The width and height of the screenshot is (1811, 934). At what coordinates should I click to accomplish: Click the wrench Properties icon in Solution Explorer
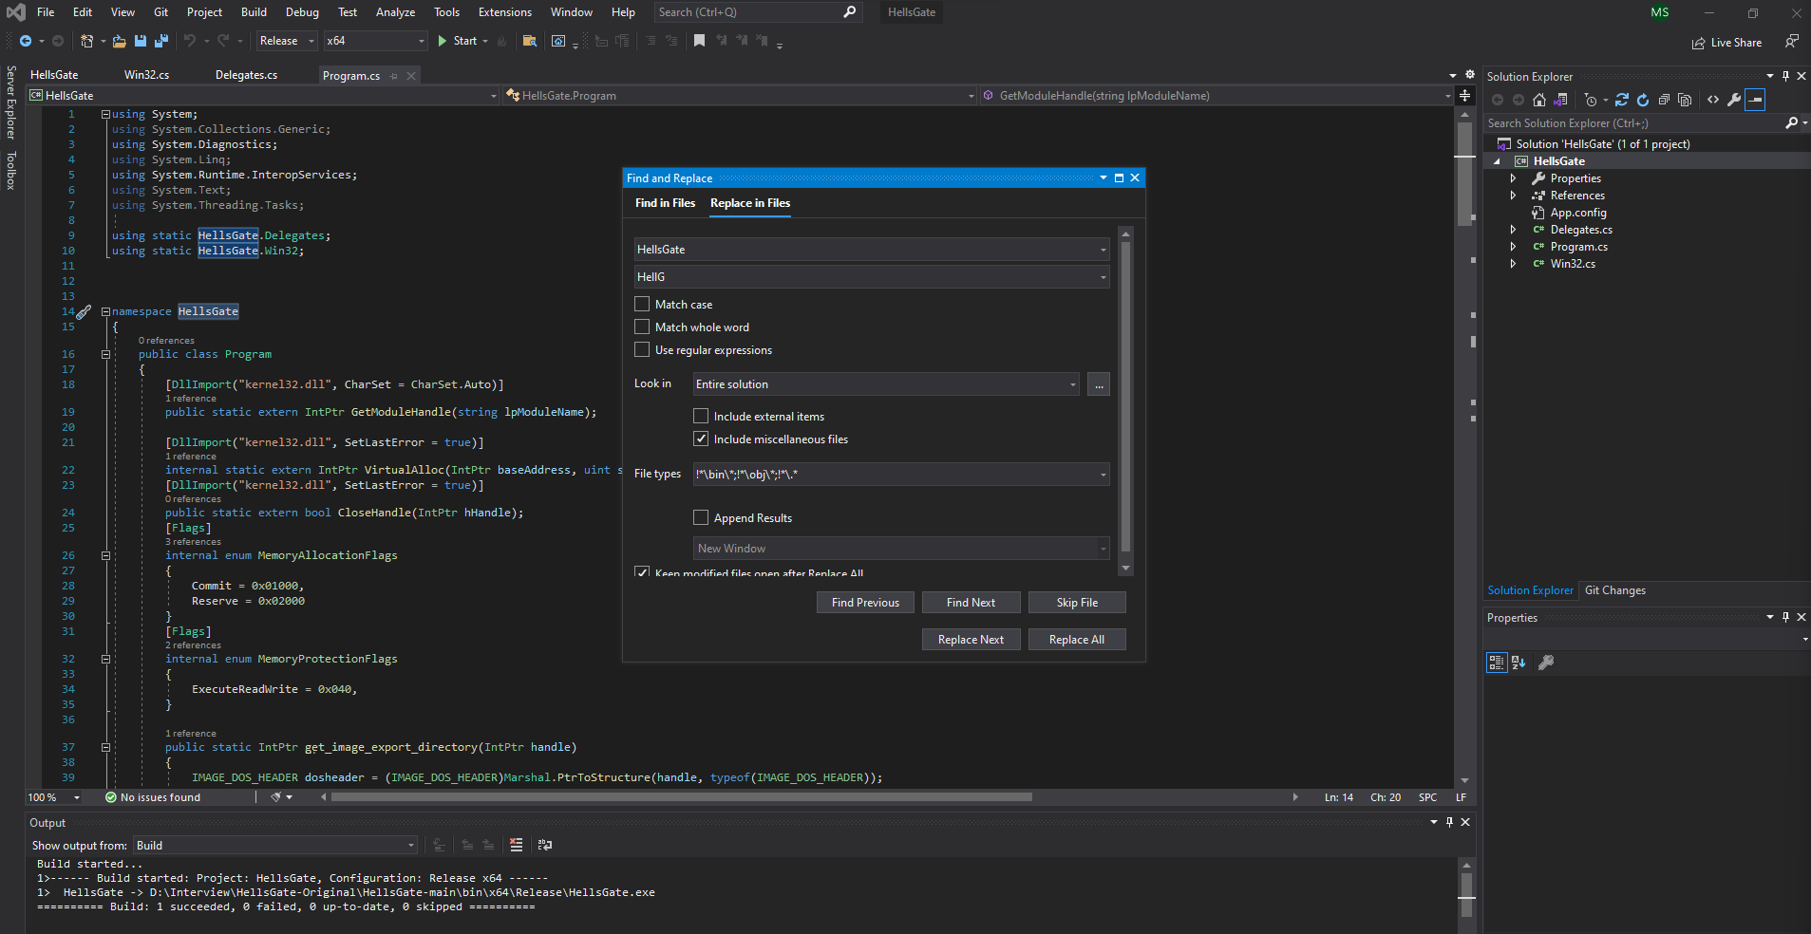pyautogui.click(x=1734, y=100)
